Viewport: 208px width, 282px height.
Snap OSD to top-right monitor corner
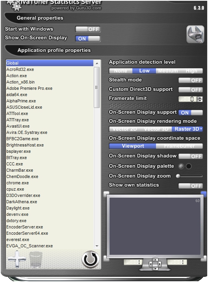204,193
